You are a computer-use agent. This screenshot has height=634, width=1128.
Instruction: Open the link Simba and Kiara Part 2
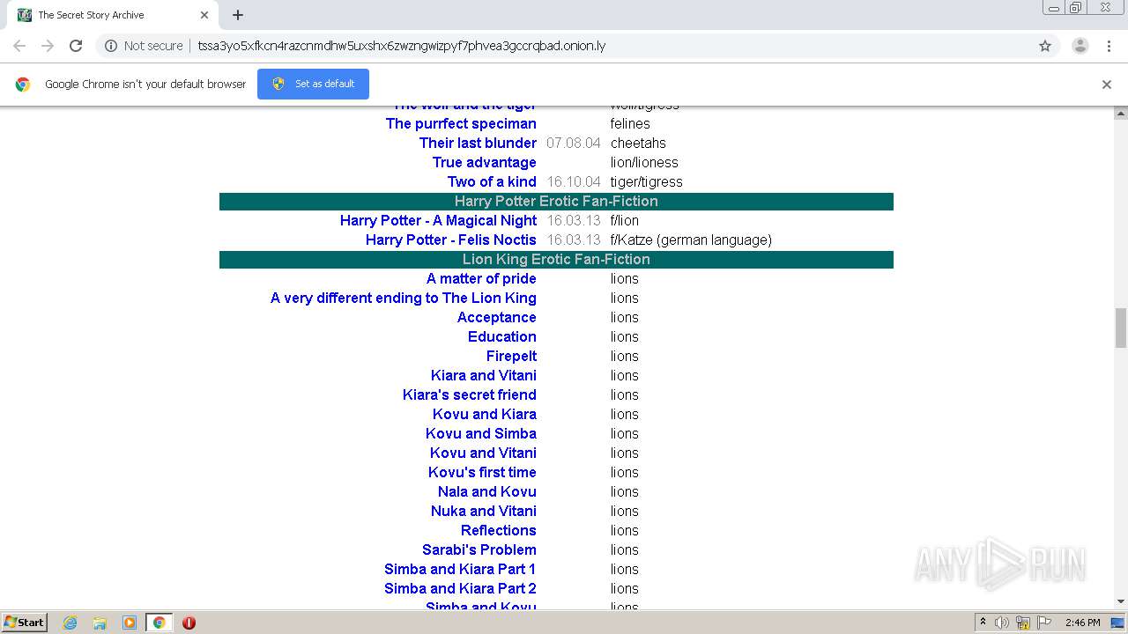pyautogui.click(x=460, y=588)
